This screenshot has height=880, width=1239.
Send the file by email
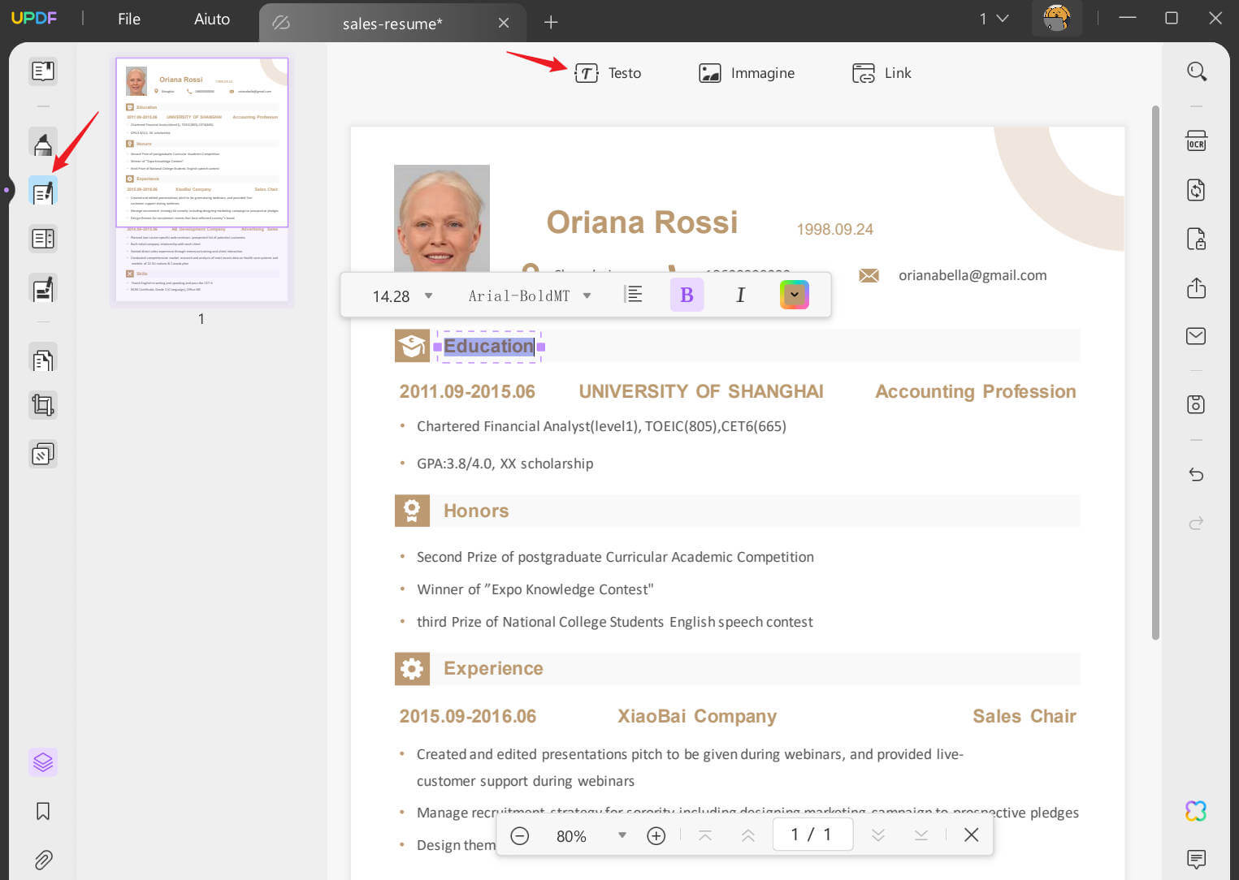(1196, 336)
